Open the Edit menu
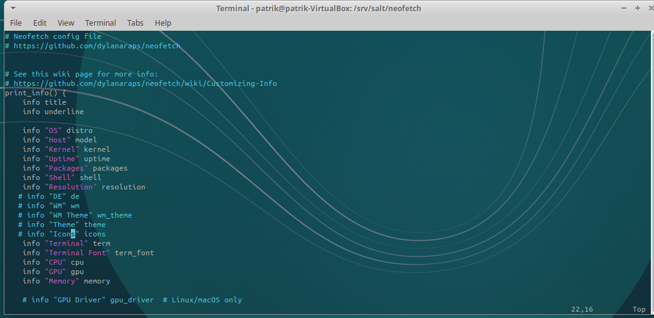The image size is (654, 318). coord(40,23)
